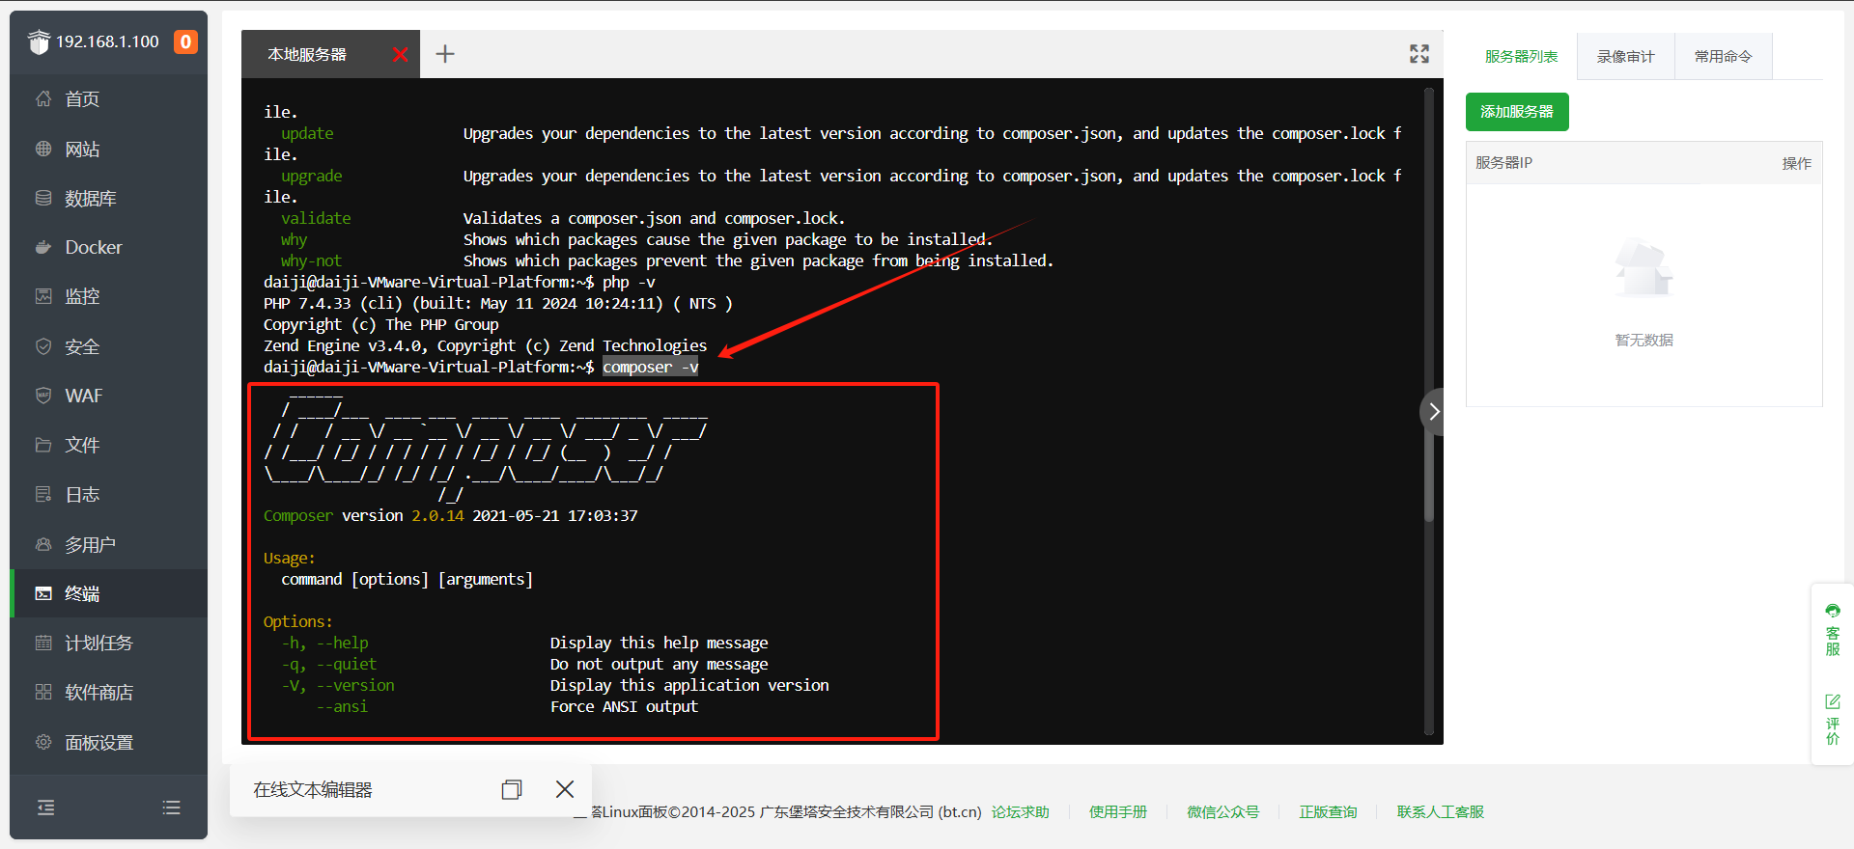
Task: Switch to the 录像审计 tab
Action: [1626, 56]
